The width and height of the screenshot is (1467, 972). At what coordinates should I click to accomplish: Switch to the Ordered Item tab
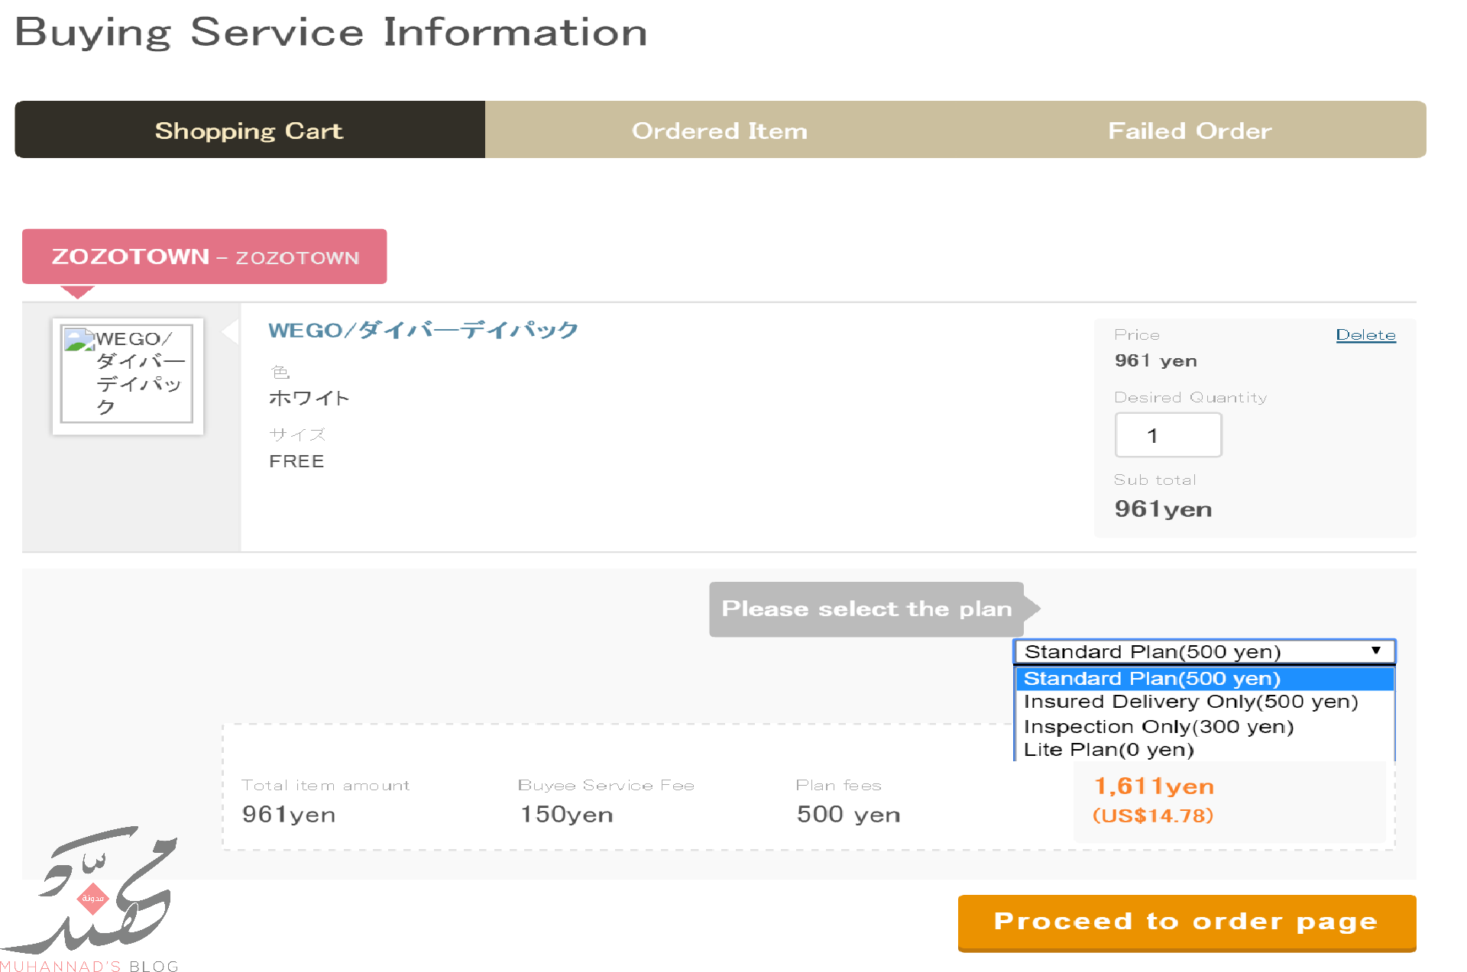point(719,131)
